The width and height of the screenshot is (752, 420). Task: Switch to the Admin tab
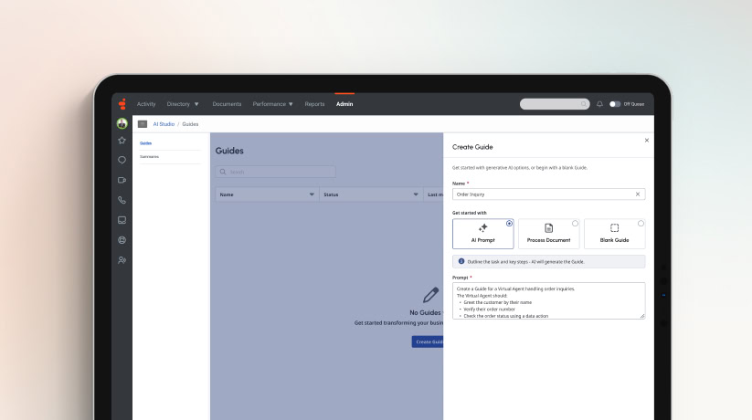[344, 104]
